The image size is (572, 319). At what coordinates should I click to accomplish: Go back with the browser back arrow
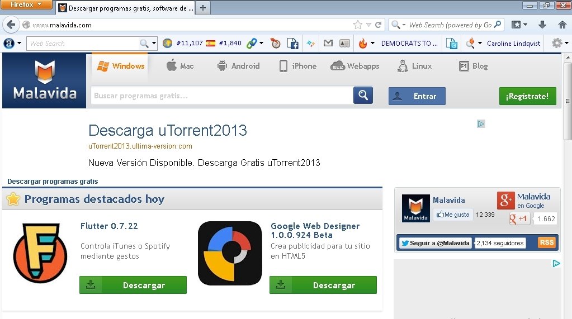(11, 25)
